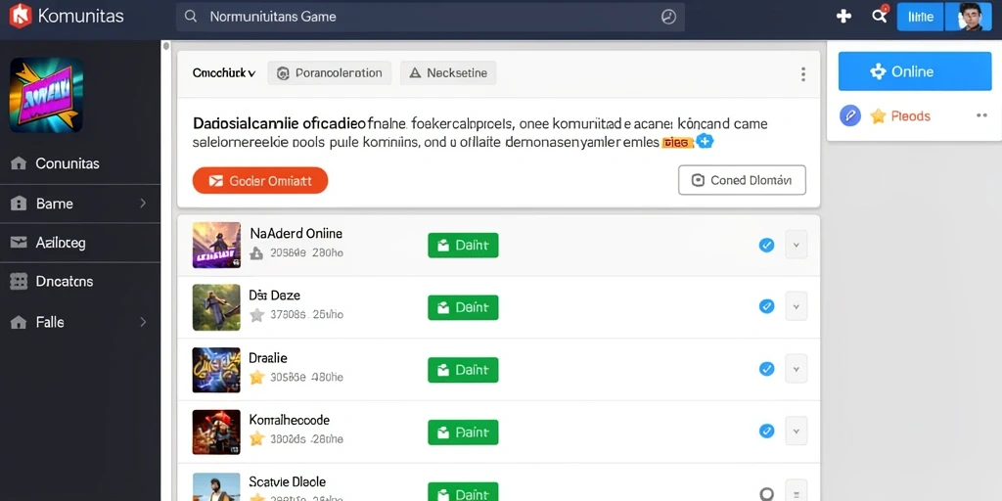Click the gray star rating for Dæ Daze
This screenshot has height=501, width=1002.
point(257,314)
